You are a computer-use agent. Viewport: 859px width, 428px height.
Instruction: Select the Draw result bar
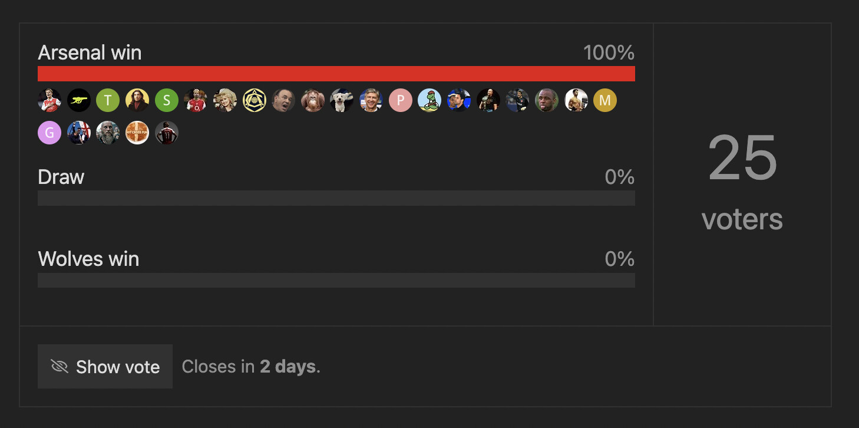336,198
